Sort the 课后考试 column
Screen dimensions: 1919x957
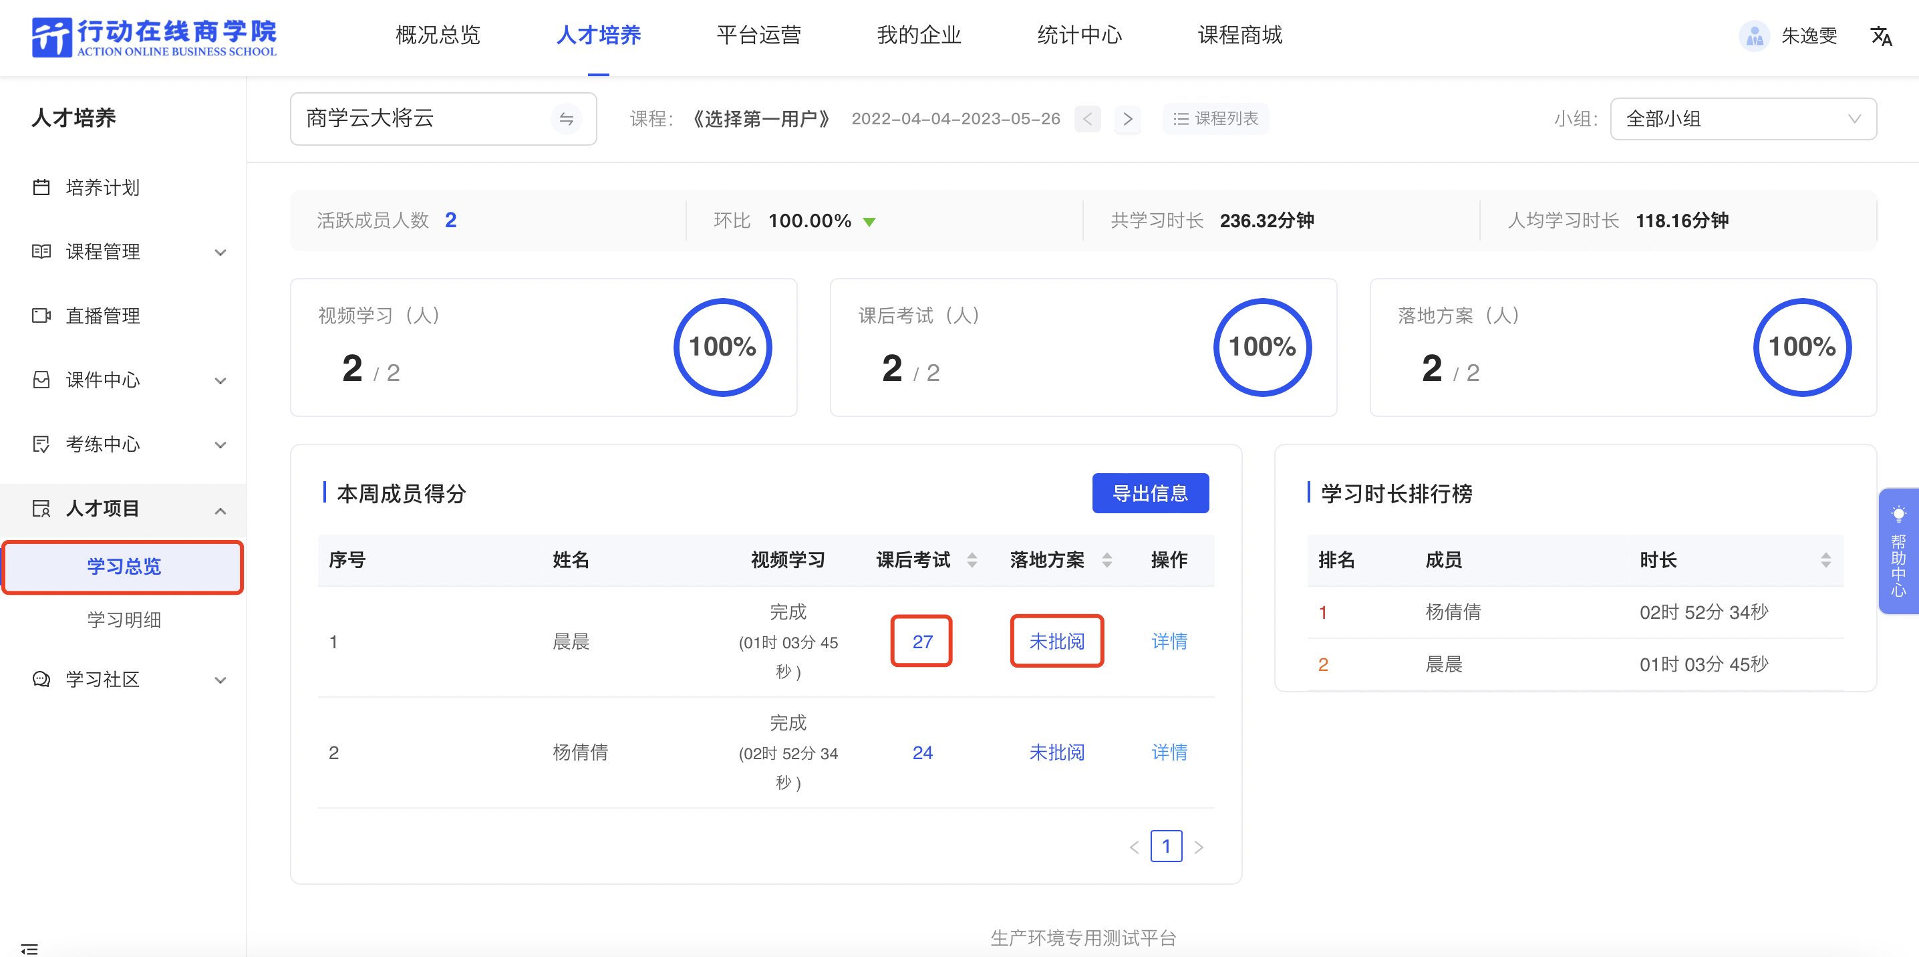972,560
